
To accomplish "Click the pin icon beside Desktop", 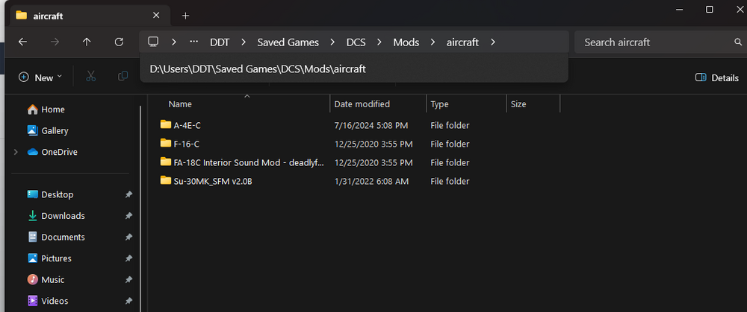I will (x=128, y=194).
